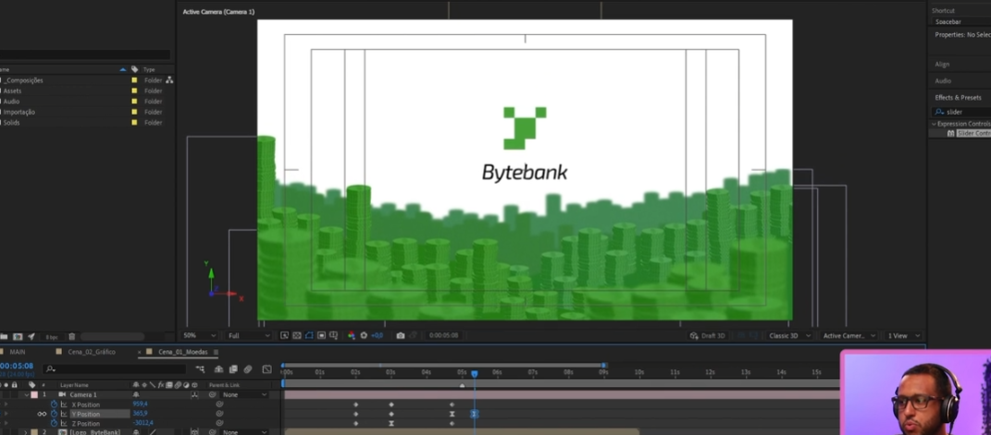Toggle the transparency grid in viewer
Image resolution: width=991 pixels, height=435 pixels.
coord(296,335)
